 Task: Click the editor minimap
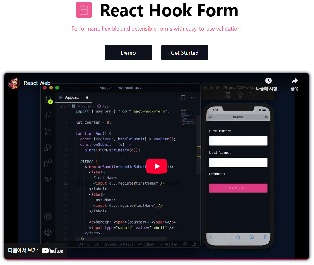click(x=188, y=118)
